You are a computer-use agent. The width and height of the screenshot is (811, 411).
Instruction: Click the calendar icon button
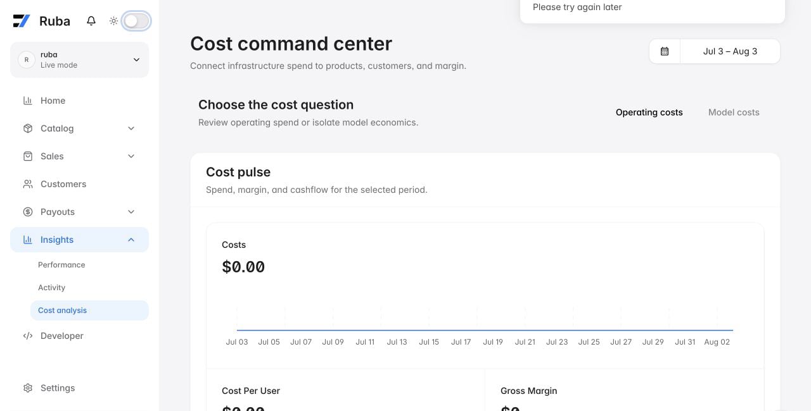click(x=665, y=51)
